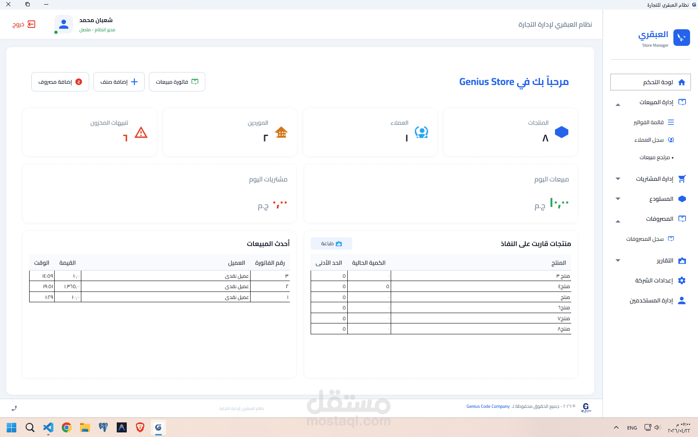Viewport: 698px width, 437px height.
Task: Click the مشتريات اليوم purchases today card
Action: pos(159,194)
